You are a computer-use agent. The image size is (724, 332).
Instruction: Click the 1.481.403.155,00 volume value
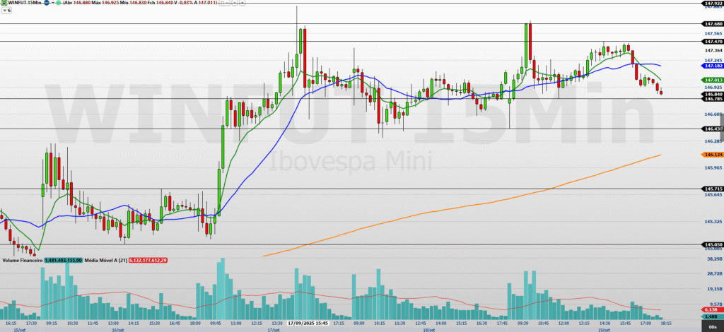pyautogui.click(x=64, y=261)
